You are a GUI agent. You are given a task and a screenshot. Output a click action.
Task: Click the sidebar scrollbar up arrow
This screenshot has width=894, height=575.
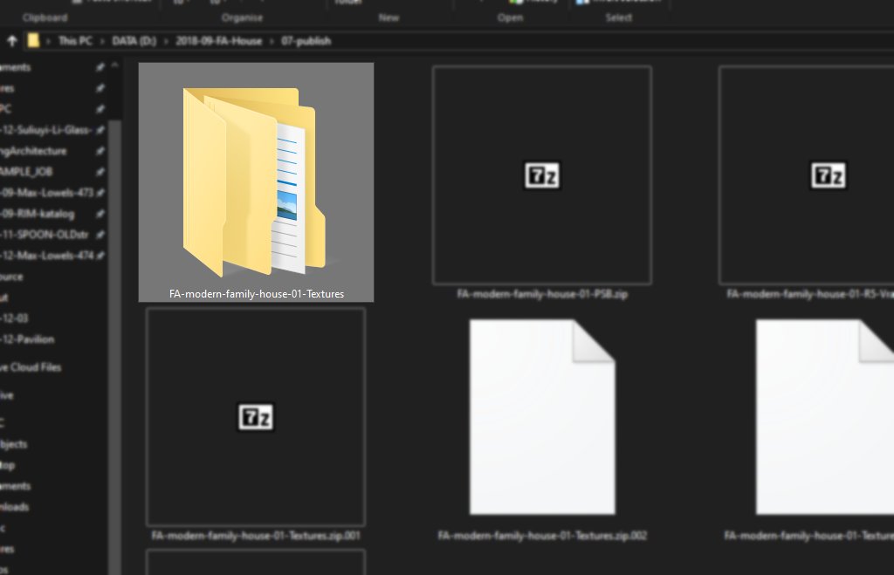click(114, 65)
